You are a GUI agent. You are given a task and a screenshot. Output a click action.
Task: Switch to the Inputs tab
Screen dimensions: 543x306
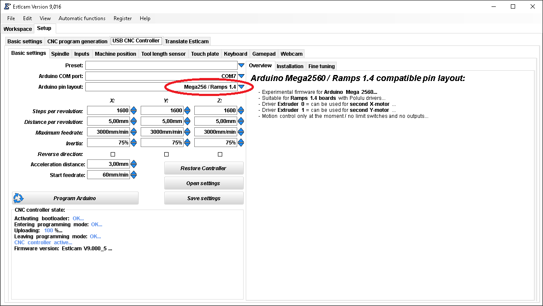[x=81, y=54]
